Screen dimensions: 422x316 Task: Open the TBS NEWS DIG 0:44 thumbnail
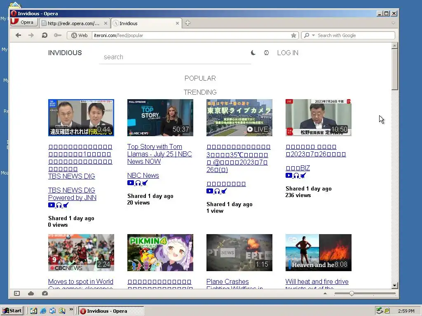click(x=81, y=118)
